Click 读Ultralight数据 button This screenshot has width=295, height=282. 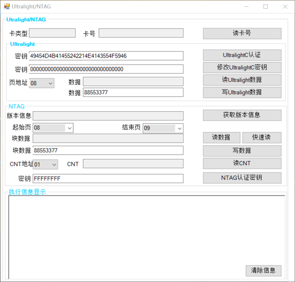pos(242,80)
